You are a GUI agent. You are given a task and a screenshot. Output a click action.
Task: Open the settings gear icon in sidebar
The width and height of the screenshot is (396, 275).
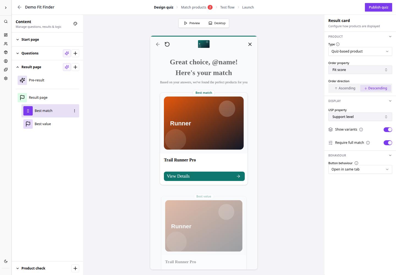coord(6,78)
